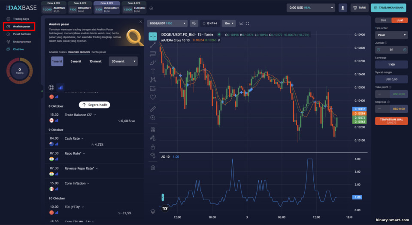The width and height of the screenshot is (412, 225).
Task: Click the TEMPATKAN JUAL button
Action: (391, 121)
